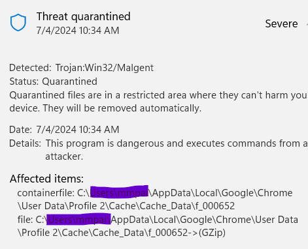Click the Quarantined files description paragraph
308x249 pixels.
pos(158,102)
